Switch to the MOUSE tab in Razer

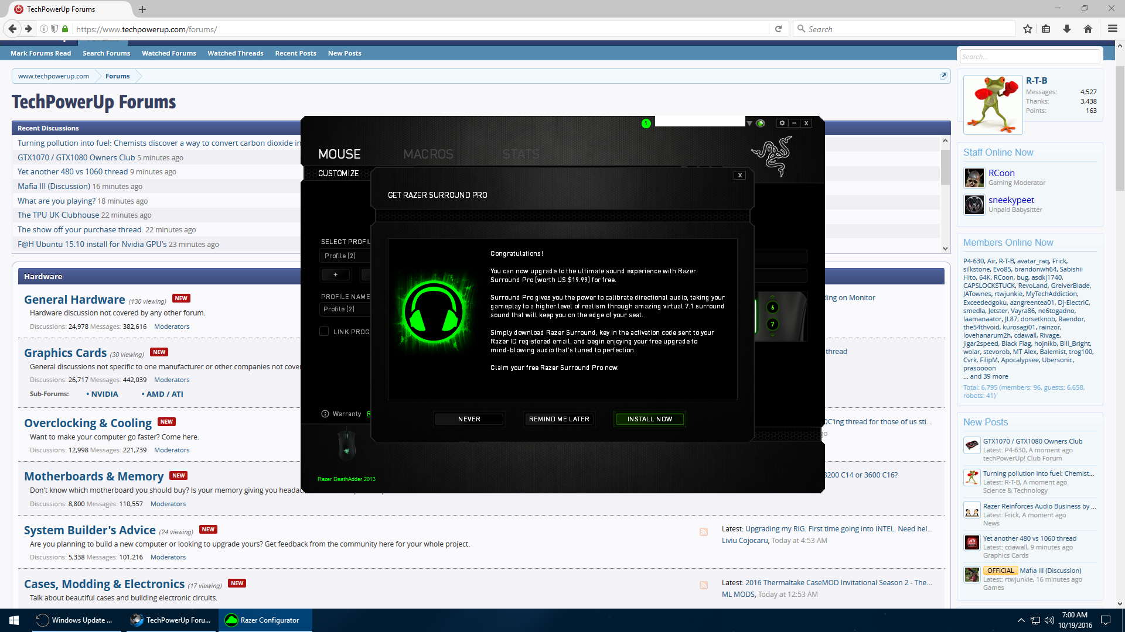pyautogui.click(x=339, y=154)
